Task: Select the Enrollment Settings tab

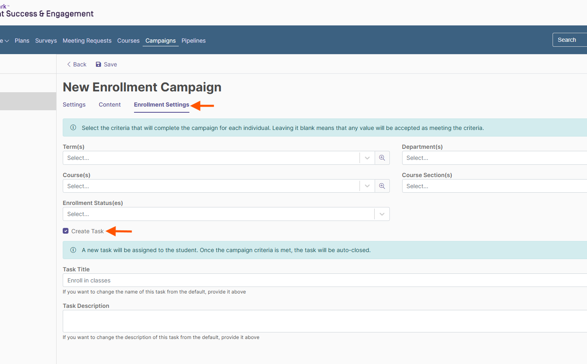Action: click(162, 105)
